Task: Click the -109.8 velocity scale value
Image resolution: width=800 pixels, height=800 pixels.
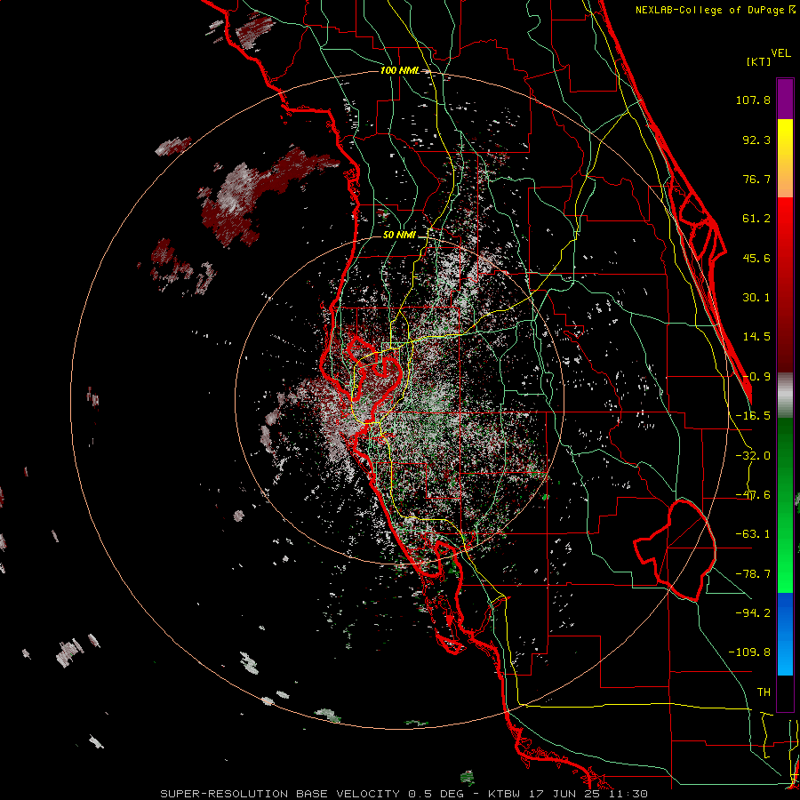Action: [x=749, y=652]
